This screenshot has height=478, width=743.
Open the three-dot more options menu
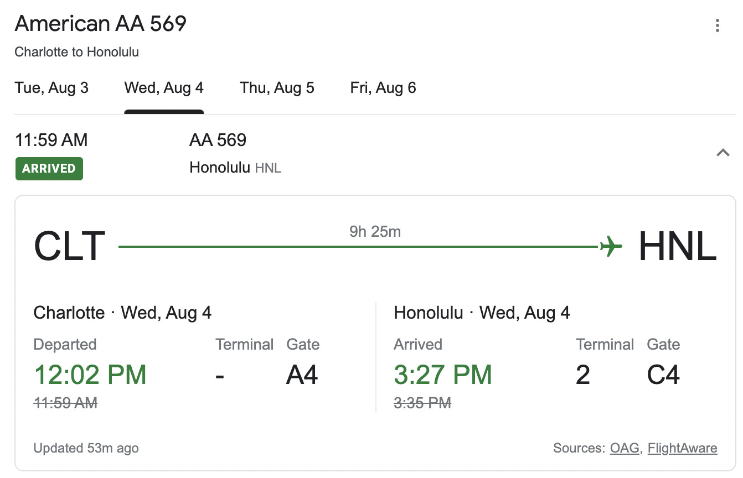coord(717,25)
